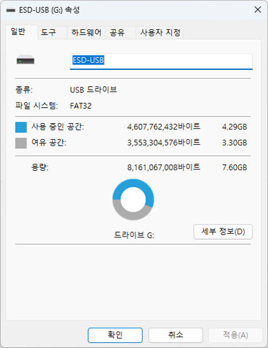The height and width of the screenshot is (348, 268).
Task: Select the 4,607,762,432바이트 used value
Action: coord(164,127)
